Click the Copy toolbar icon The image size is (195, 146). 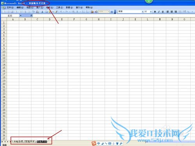tap(46, 12)
